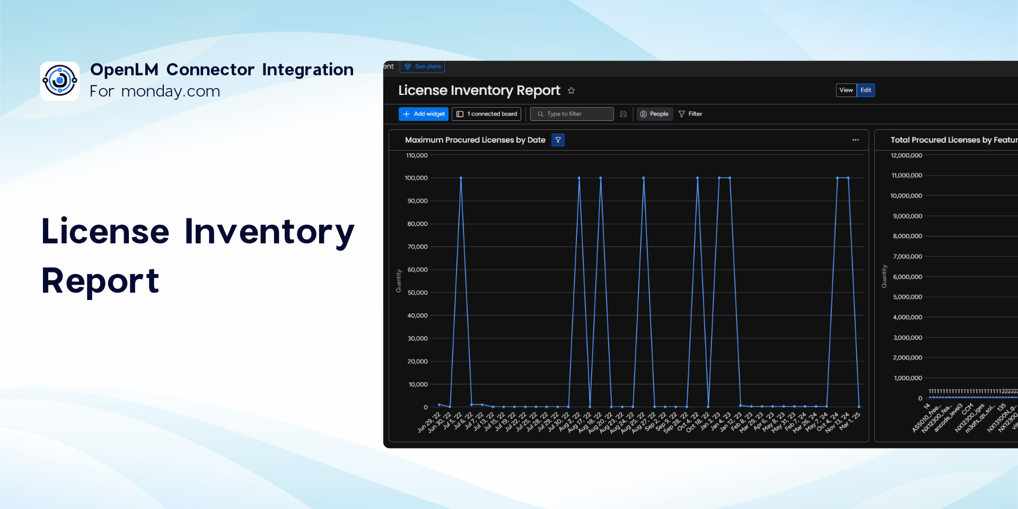Click the Mar 1, '25 x-axis label
Screen dimensions: 1018x509
click(x=849, y=421)
